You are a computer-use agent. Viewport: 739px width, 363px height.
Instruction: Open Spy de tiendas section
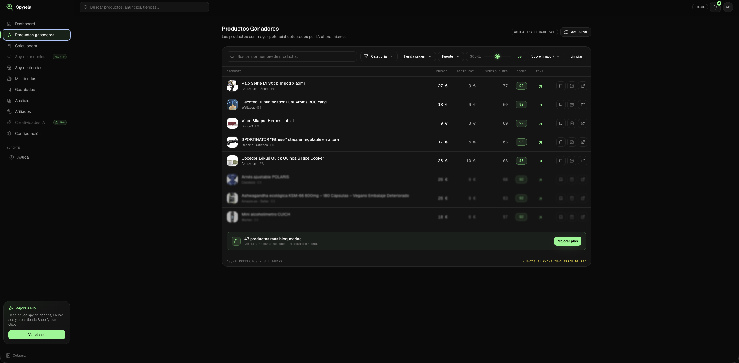(37, 68)
